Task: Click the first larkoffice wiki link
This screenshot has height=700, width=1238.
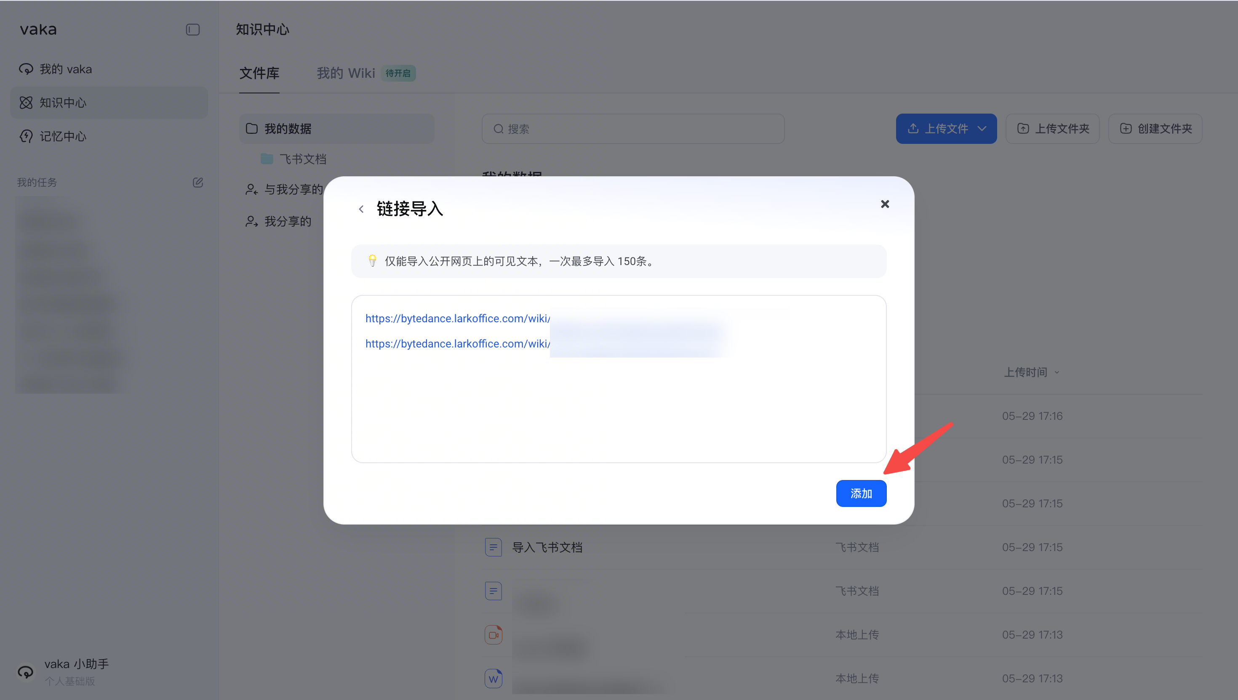Action: click(458, 318)
